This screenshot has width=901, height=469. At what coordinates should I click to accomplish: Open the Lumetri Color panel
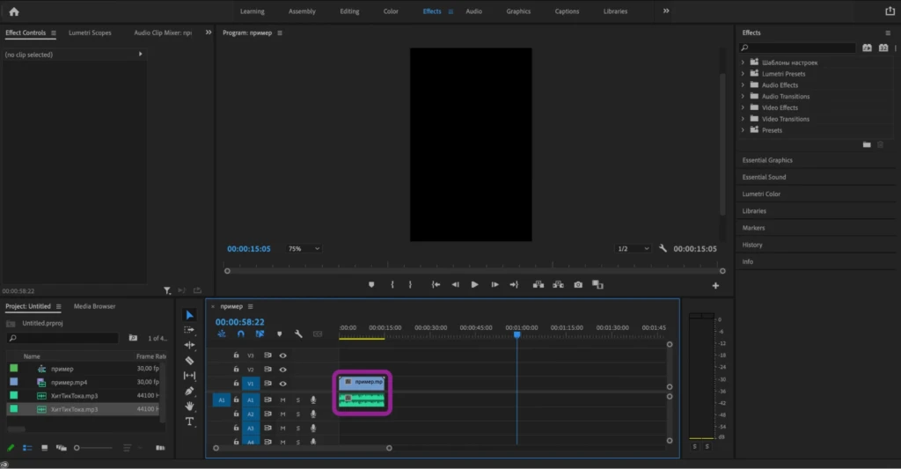(x=761, y=194)
